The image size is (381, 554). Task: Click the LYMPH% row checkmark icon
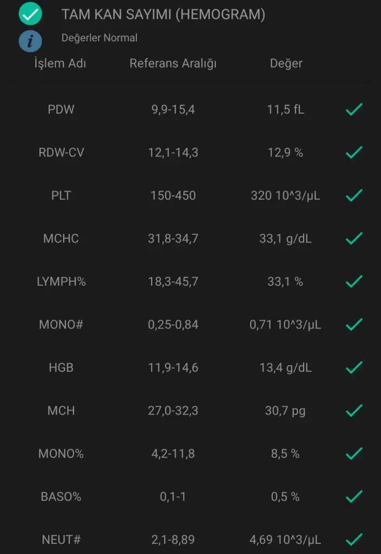click(353, 281)
